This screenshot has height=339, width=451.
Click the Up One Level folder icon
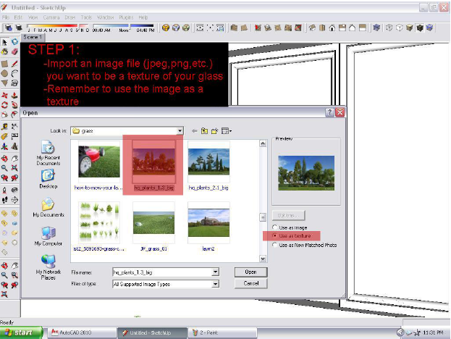pyautogui.click(x=205, y=130)
